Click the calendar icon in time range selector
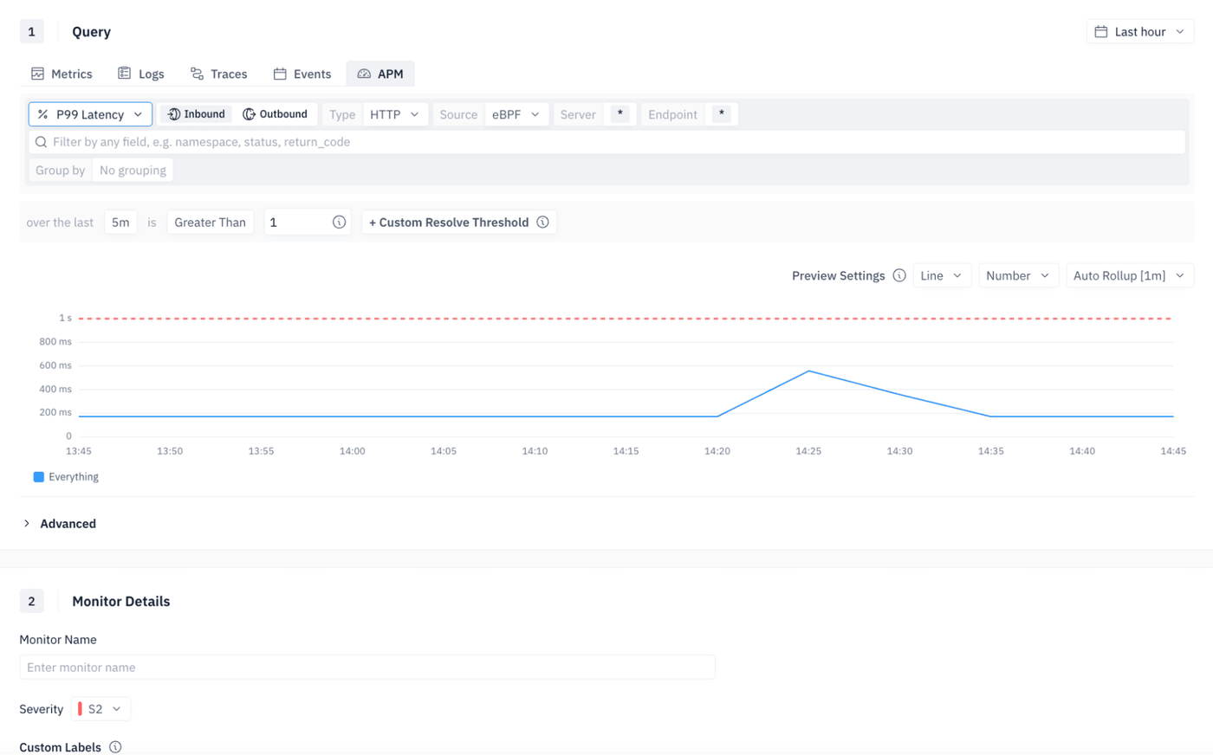The image size is (1213, 755). (1101, 32)
